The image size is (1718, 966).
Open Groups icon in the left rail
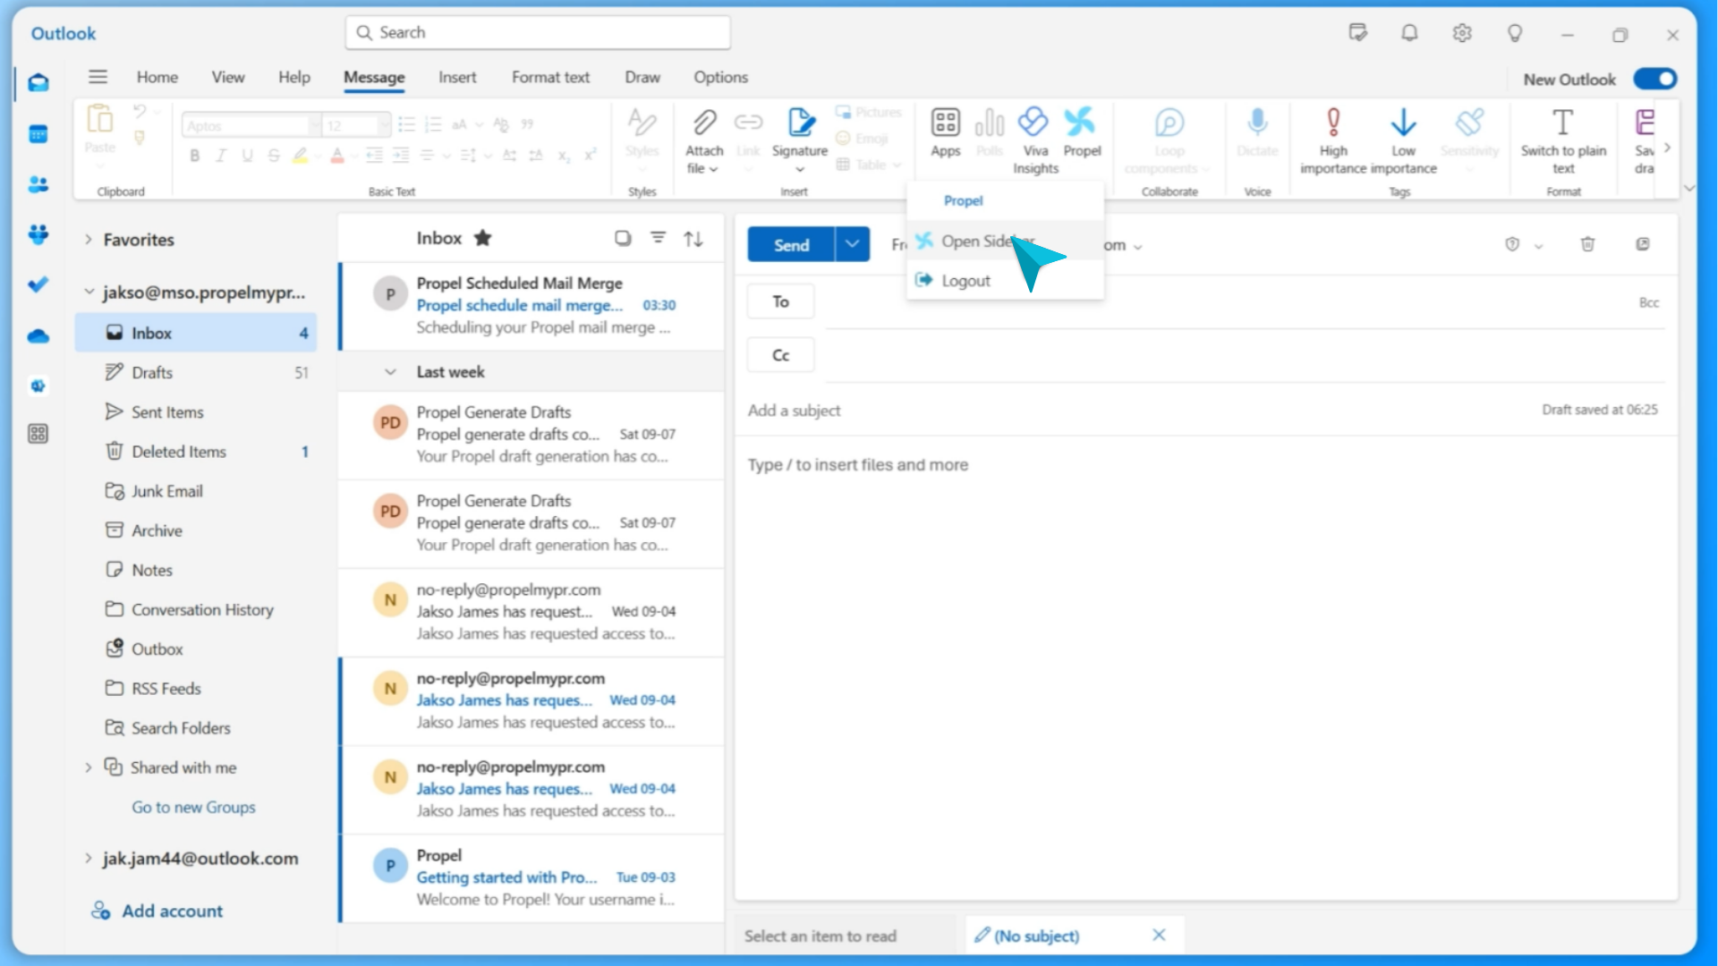(x=38, y=234)
